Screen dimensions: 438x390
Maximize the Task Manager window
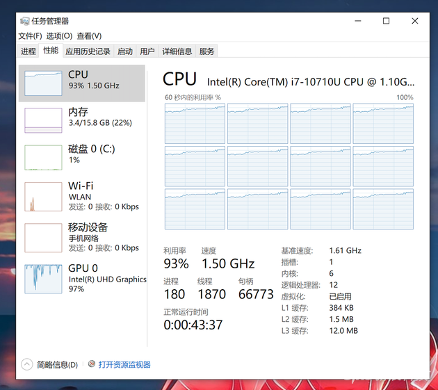(386, 21)
